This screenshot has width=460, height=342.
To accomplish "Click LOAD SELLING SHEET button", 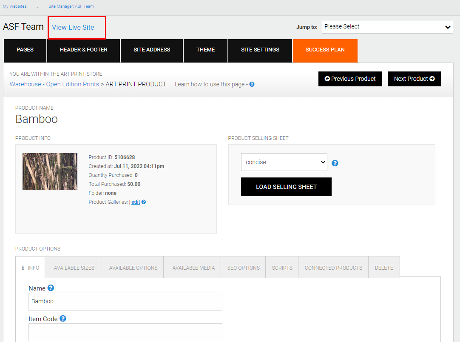I will 286,187.
